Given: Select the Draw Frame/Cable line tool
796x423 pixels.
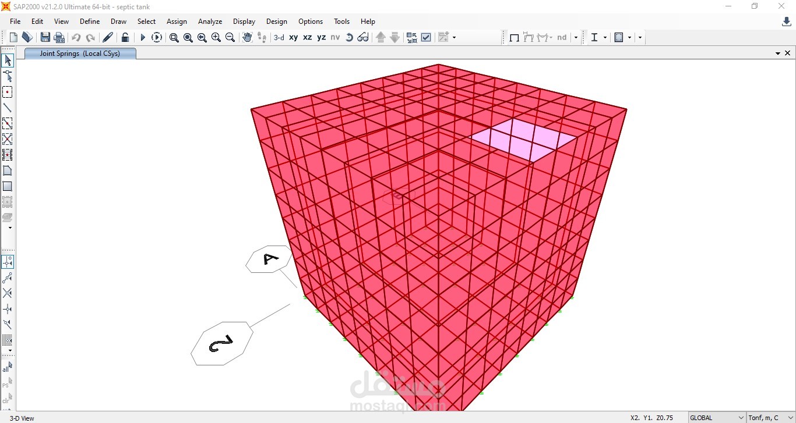Looking at the screenshot, I should [x=8, y=108].
